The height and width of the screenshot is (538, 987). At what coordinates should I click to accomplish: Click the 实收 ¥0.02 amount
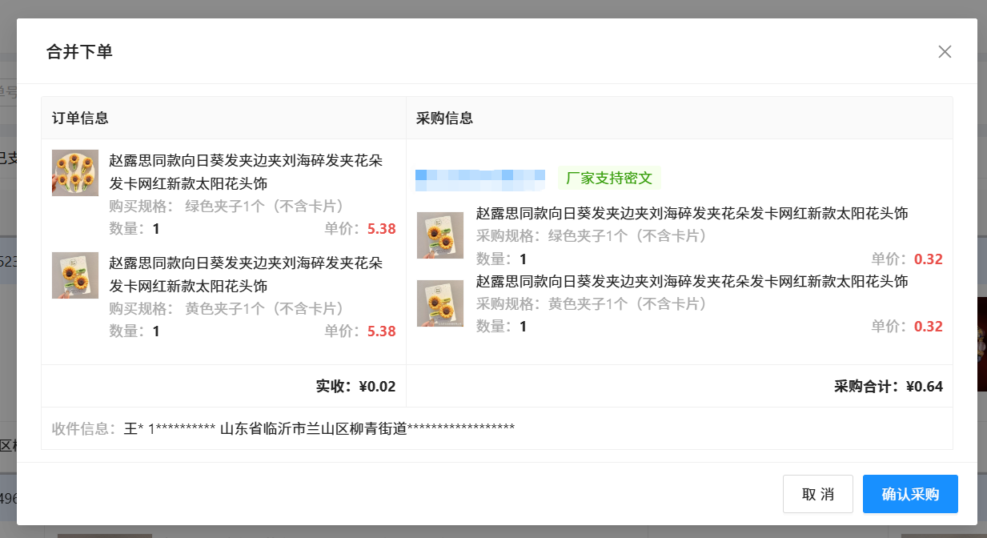(x=355, y=387)
